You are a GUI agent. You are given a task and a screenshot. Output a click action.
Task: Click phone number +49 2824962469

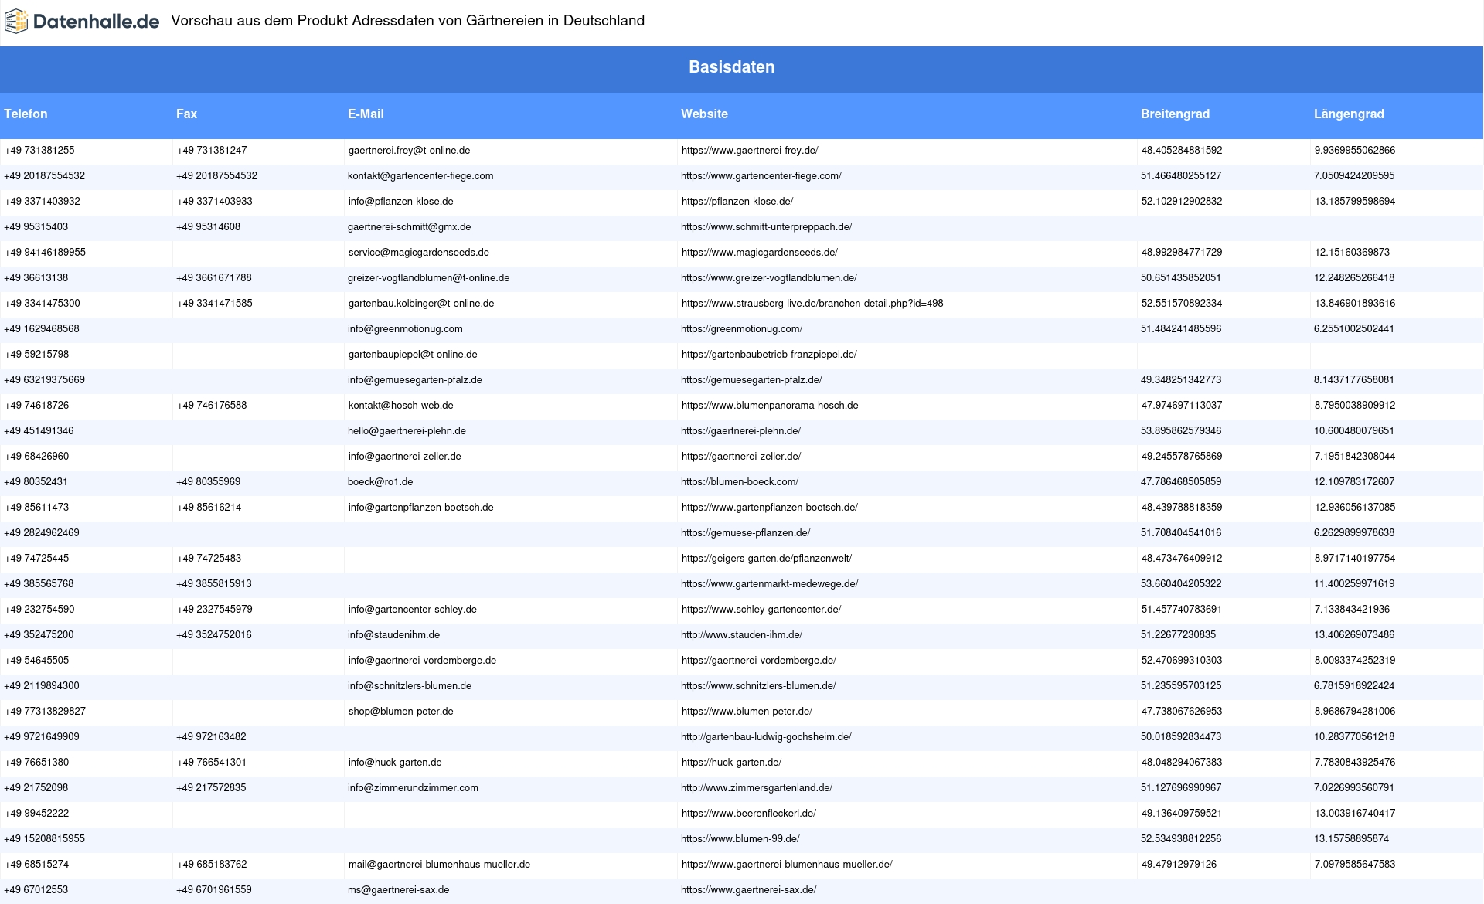[42, 533]
